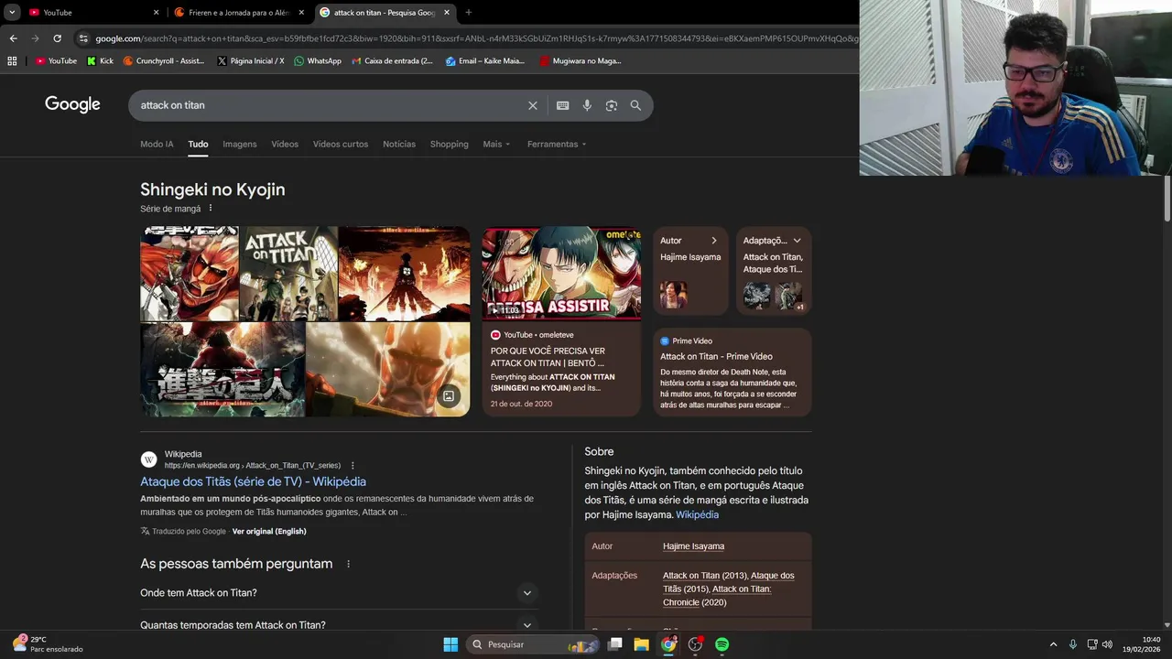This screenshot has height=659, width=1172.
Task: Switch to the Shopping tab
Action: click(450, 144)
